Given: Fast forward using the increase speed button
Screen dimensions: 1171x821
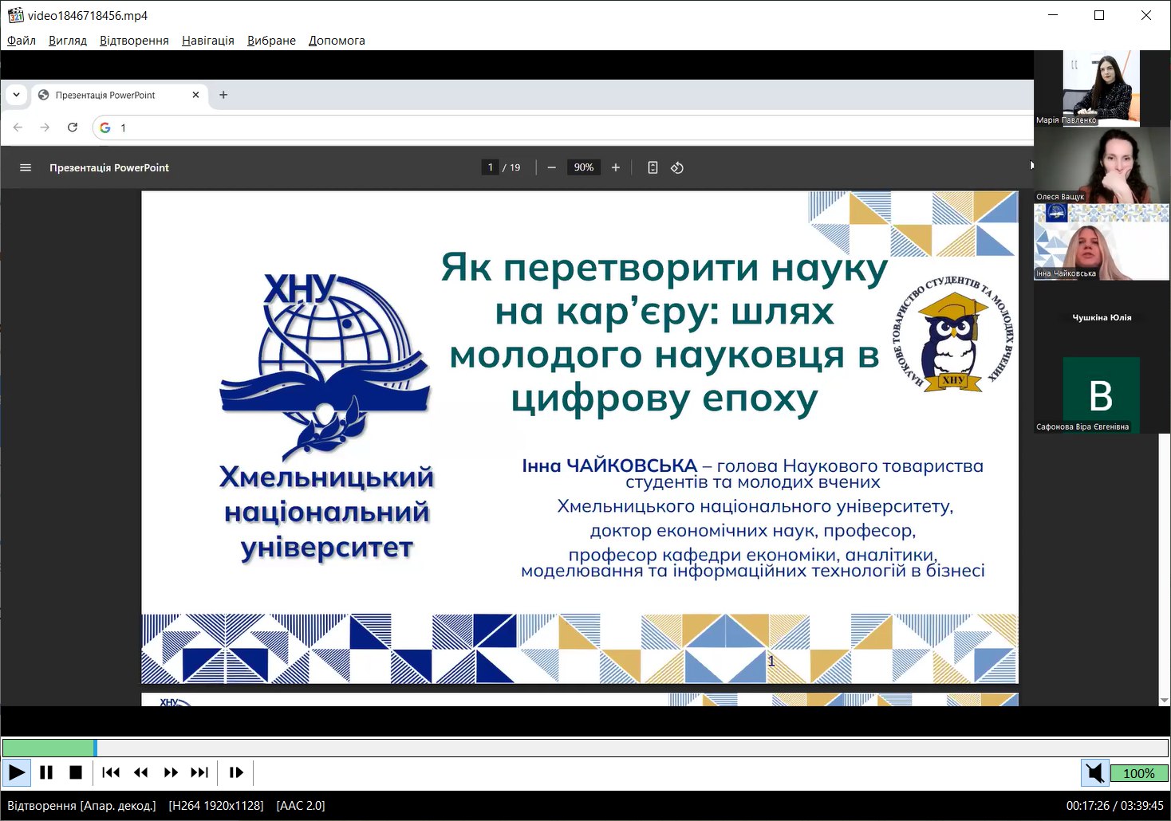Looking at the screenshot, I should pos(171,772).
